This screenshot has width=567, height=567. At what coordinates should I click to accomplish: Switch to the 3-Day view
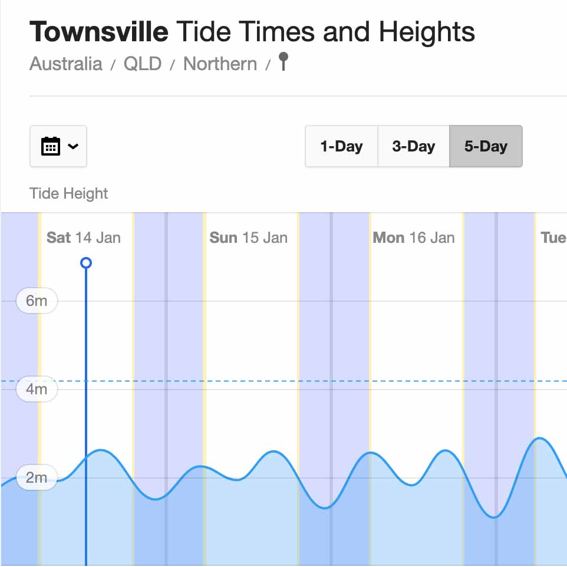coord(413,146)
